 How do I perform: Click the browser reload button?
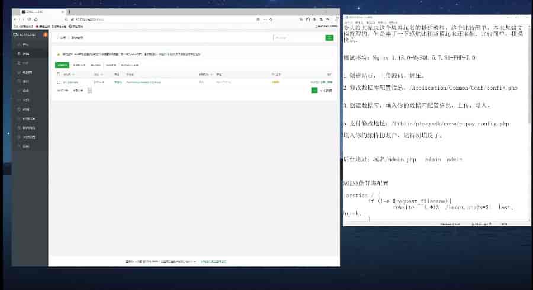pyautogui.click(x=29, y=19)
